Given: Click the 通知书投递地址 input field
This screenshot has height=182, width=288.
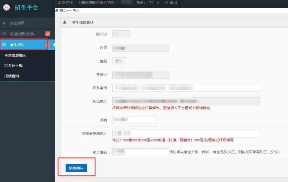Looking at the screenshot, I should pos(186,133).
